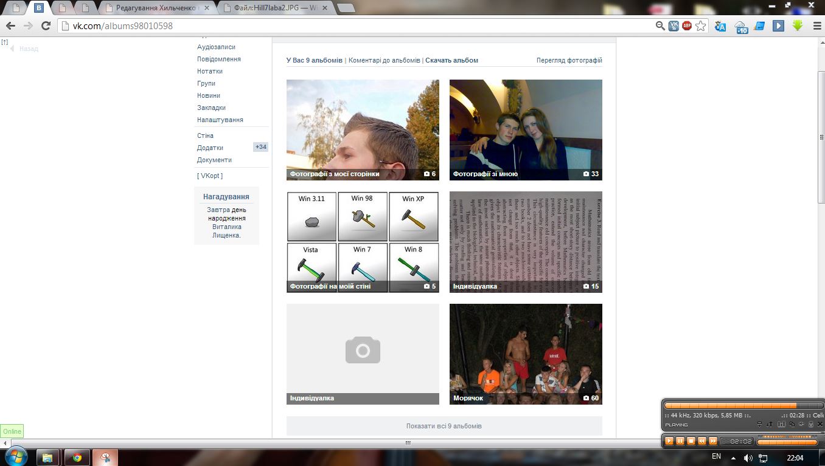
Task: Click Скачать альбом link
Action: (451, 60)
